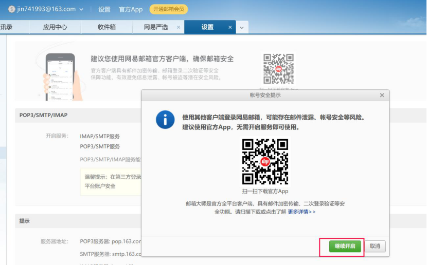
Task: Click the 继续开启 green button
Action: 345,246
